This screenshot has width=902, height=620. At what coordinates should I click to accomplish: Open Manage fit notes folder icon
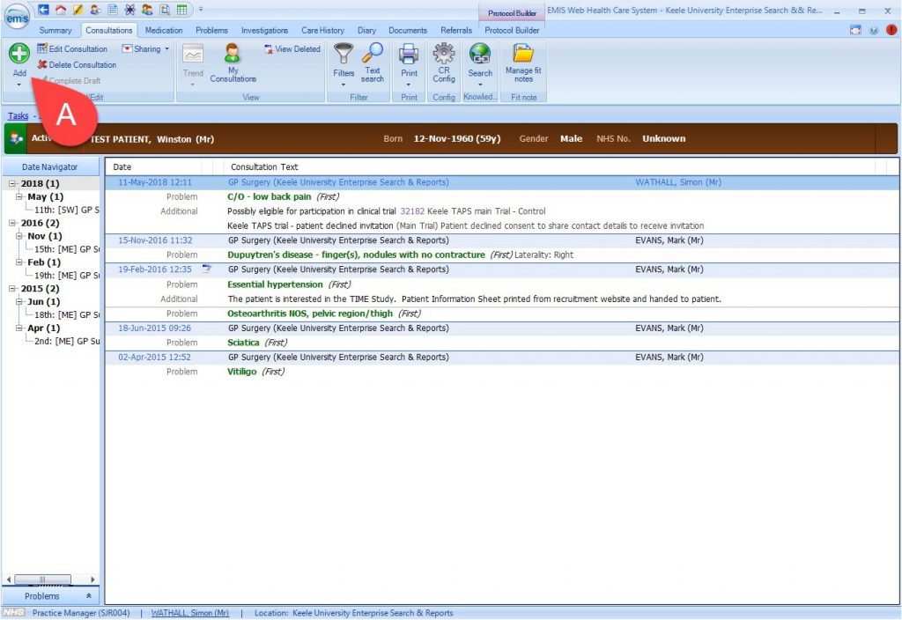[523, 63]
